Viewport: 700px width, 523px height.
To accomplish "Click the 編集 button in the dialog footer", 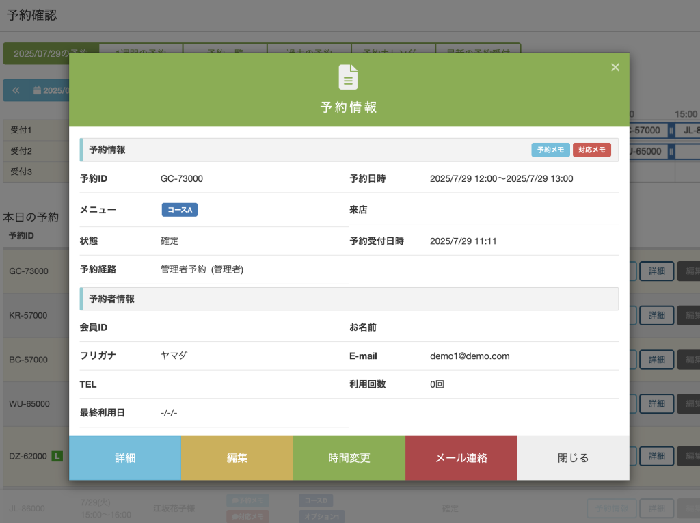I will point(237,458).
